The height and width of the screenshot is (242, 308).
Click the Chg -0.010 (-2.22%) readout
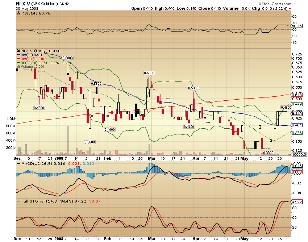point(274,8)
